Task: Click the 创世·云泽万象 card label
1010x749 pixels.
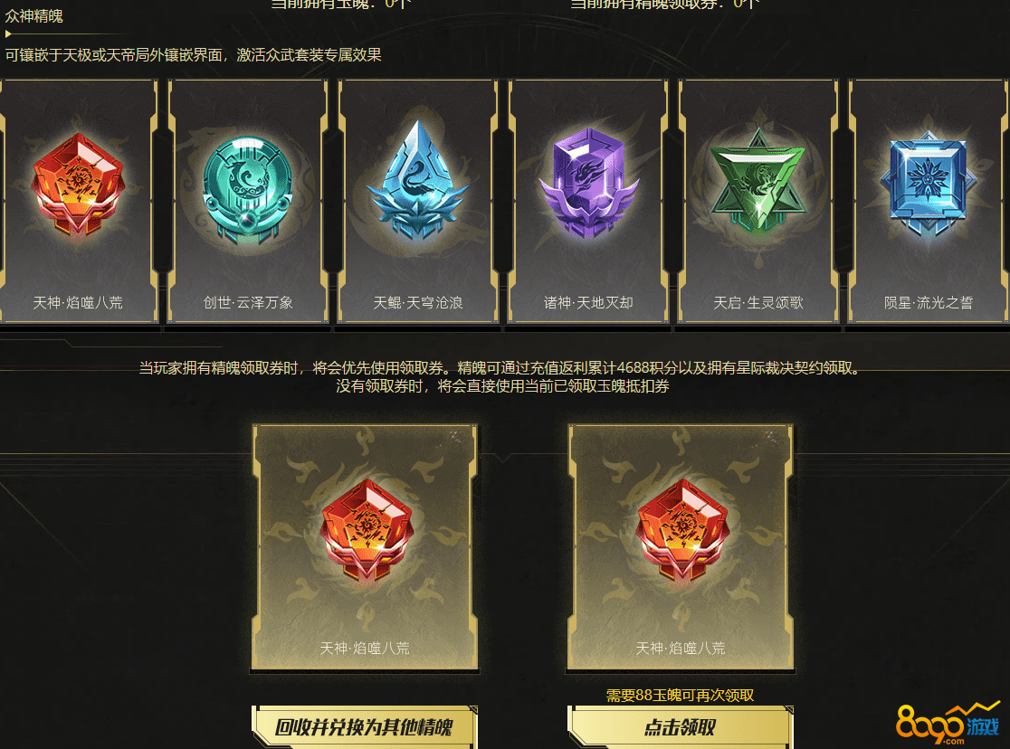Action: [x=248, y=303]
